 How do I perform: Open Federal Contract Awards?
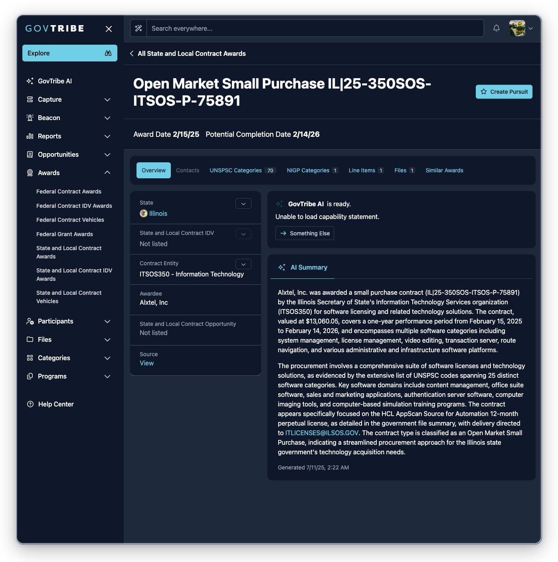69,191
